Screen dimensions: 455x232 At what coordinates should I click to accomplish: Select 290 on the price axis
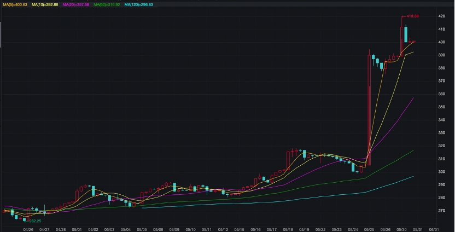click(x=442, y=185)
